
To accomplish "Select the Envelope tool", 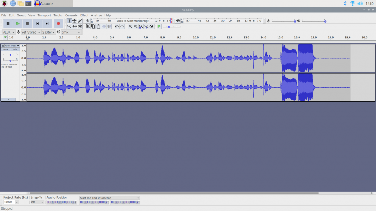I will click(75, 21).
